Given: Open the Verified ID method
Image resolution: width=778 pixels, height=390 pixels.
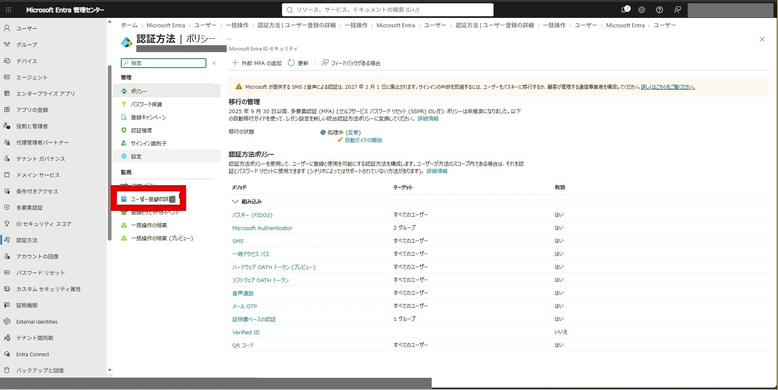Looking at the screenshot, I should pyautogui.click(x=246, y=332).
